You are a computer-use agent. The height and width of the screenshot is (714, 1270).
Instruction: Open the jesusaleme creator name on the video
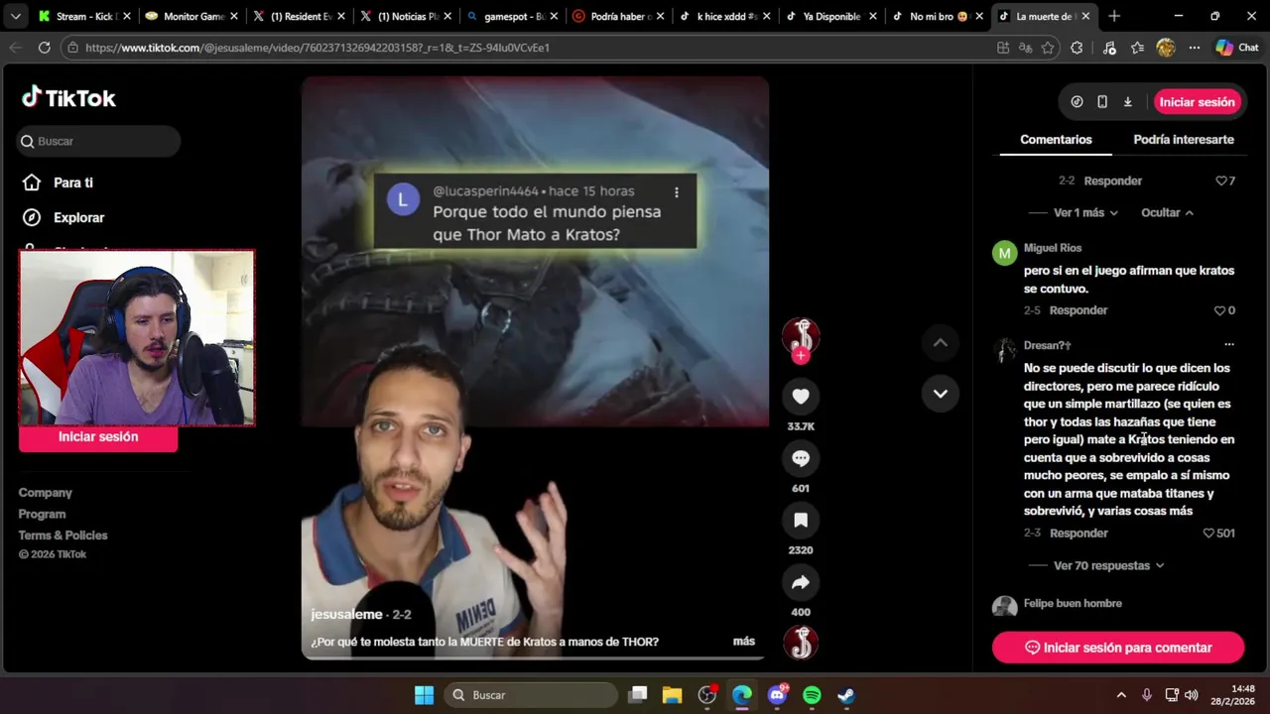point(346,615)
